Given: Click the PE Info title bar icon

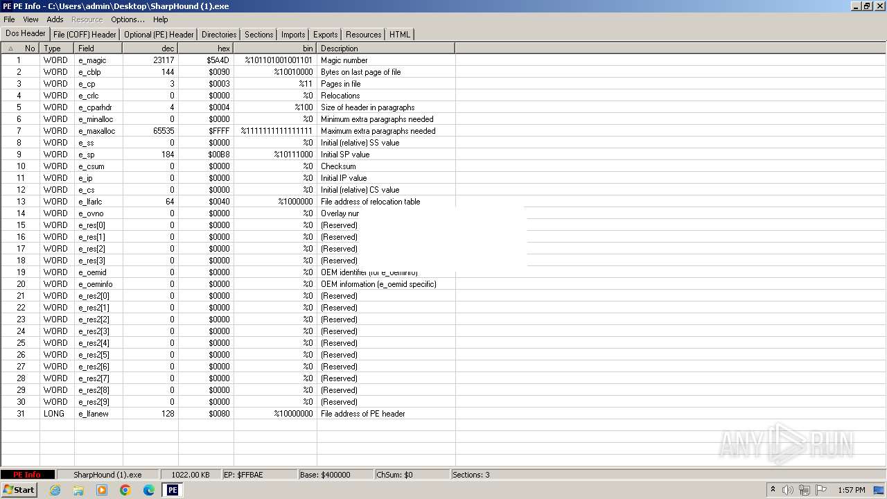Looking at the screenshot, I should [6, 6].
